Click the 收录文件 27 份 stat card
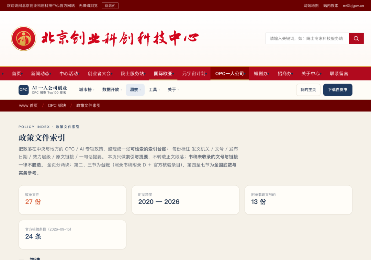371x260 pixels. (x=72, y=200)
